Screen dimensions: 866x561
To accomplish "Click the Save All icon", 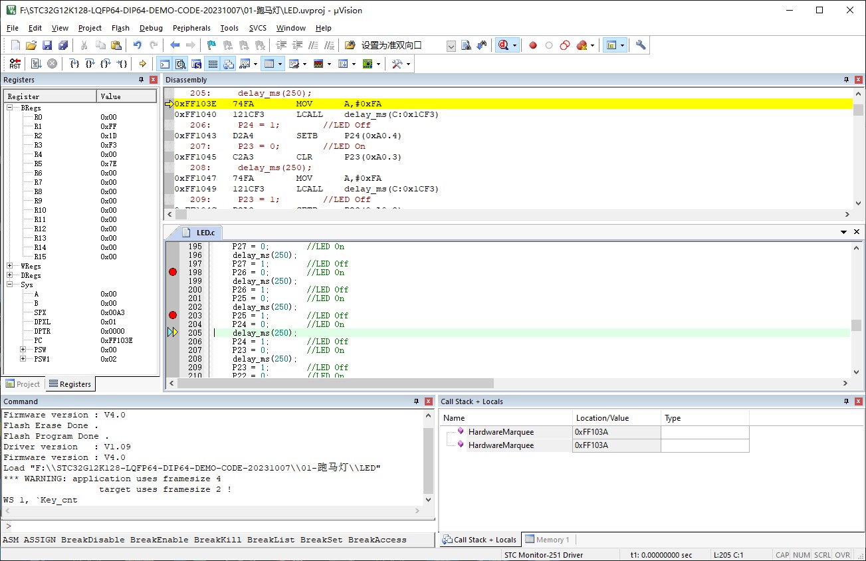I will pyautogui.click(x=63, y=45).
